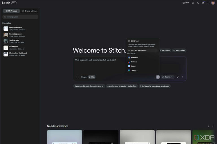Switch to Shared with me tab

pyautogui.click(x=29, y=11)
